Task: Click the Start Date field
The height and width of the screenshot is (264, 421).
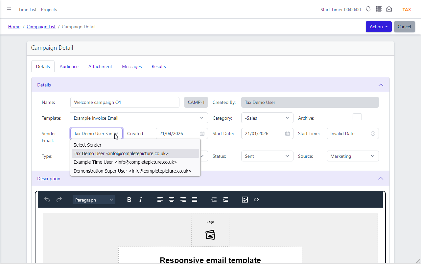Action: (x=267, y=133)
